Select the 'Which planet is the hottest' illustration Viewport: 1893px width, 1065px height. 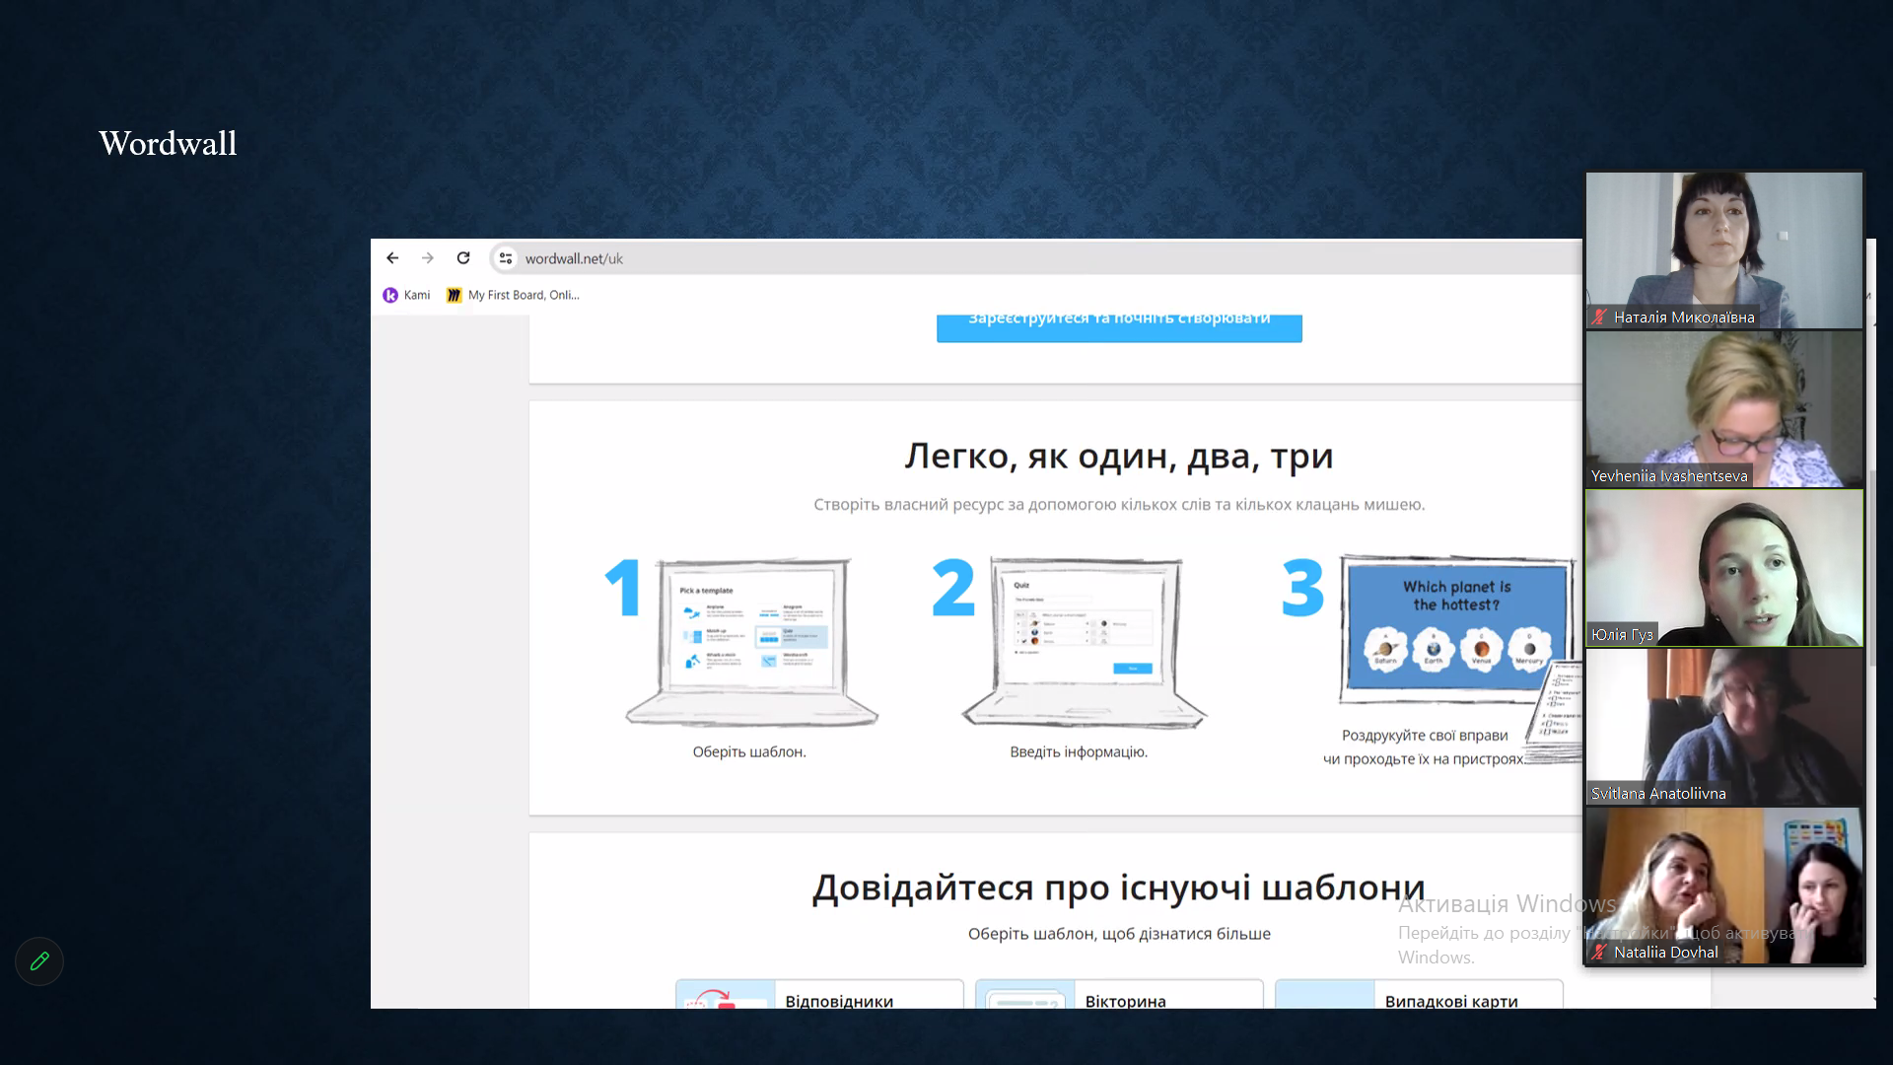tap(1457, 629)
